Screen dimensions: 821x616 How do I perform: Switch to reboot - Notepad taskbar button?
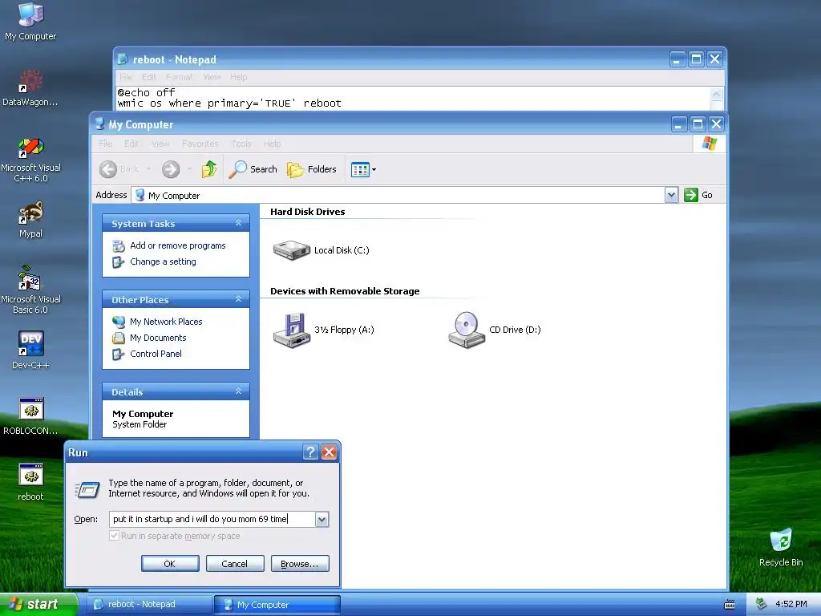(148, 604)
